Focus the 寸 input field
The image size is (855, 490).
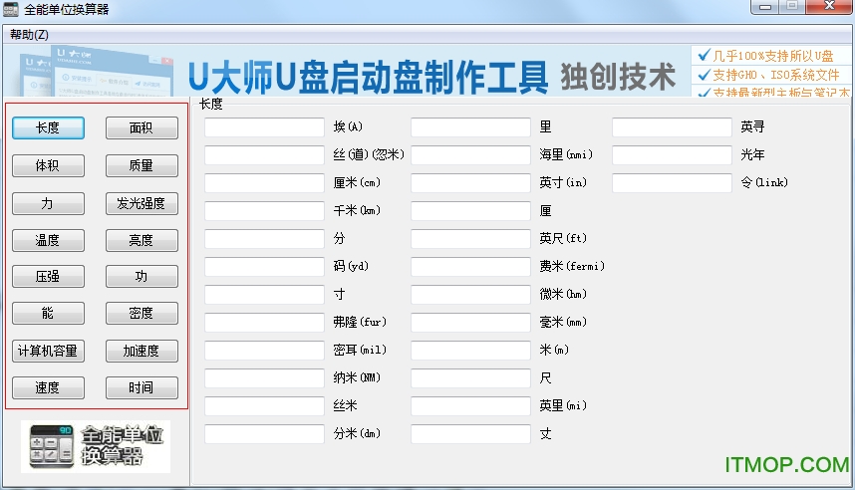pos(264,295)
